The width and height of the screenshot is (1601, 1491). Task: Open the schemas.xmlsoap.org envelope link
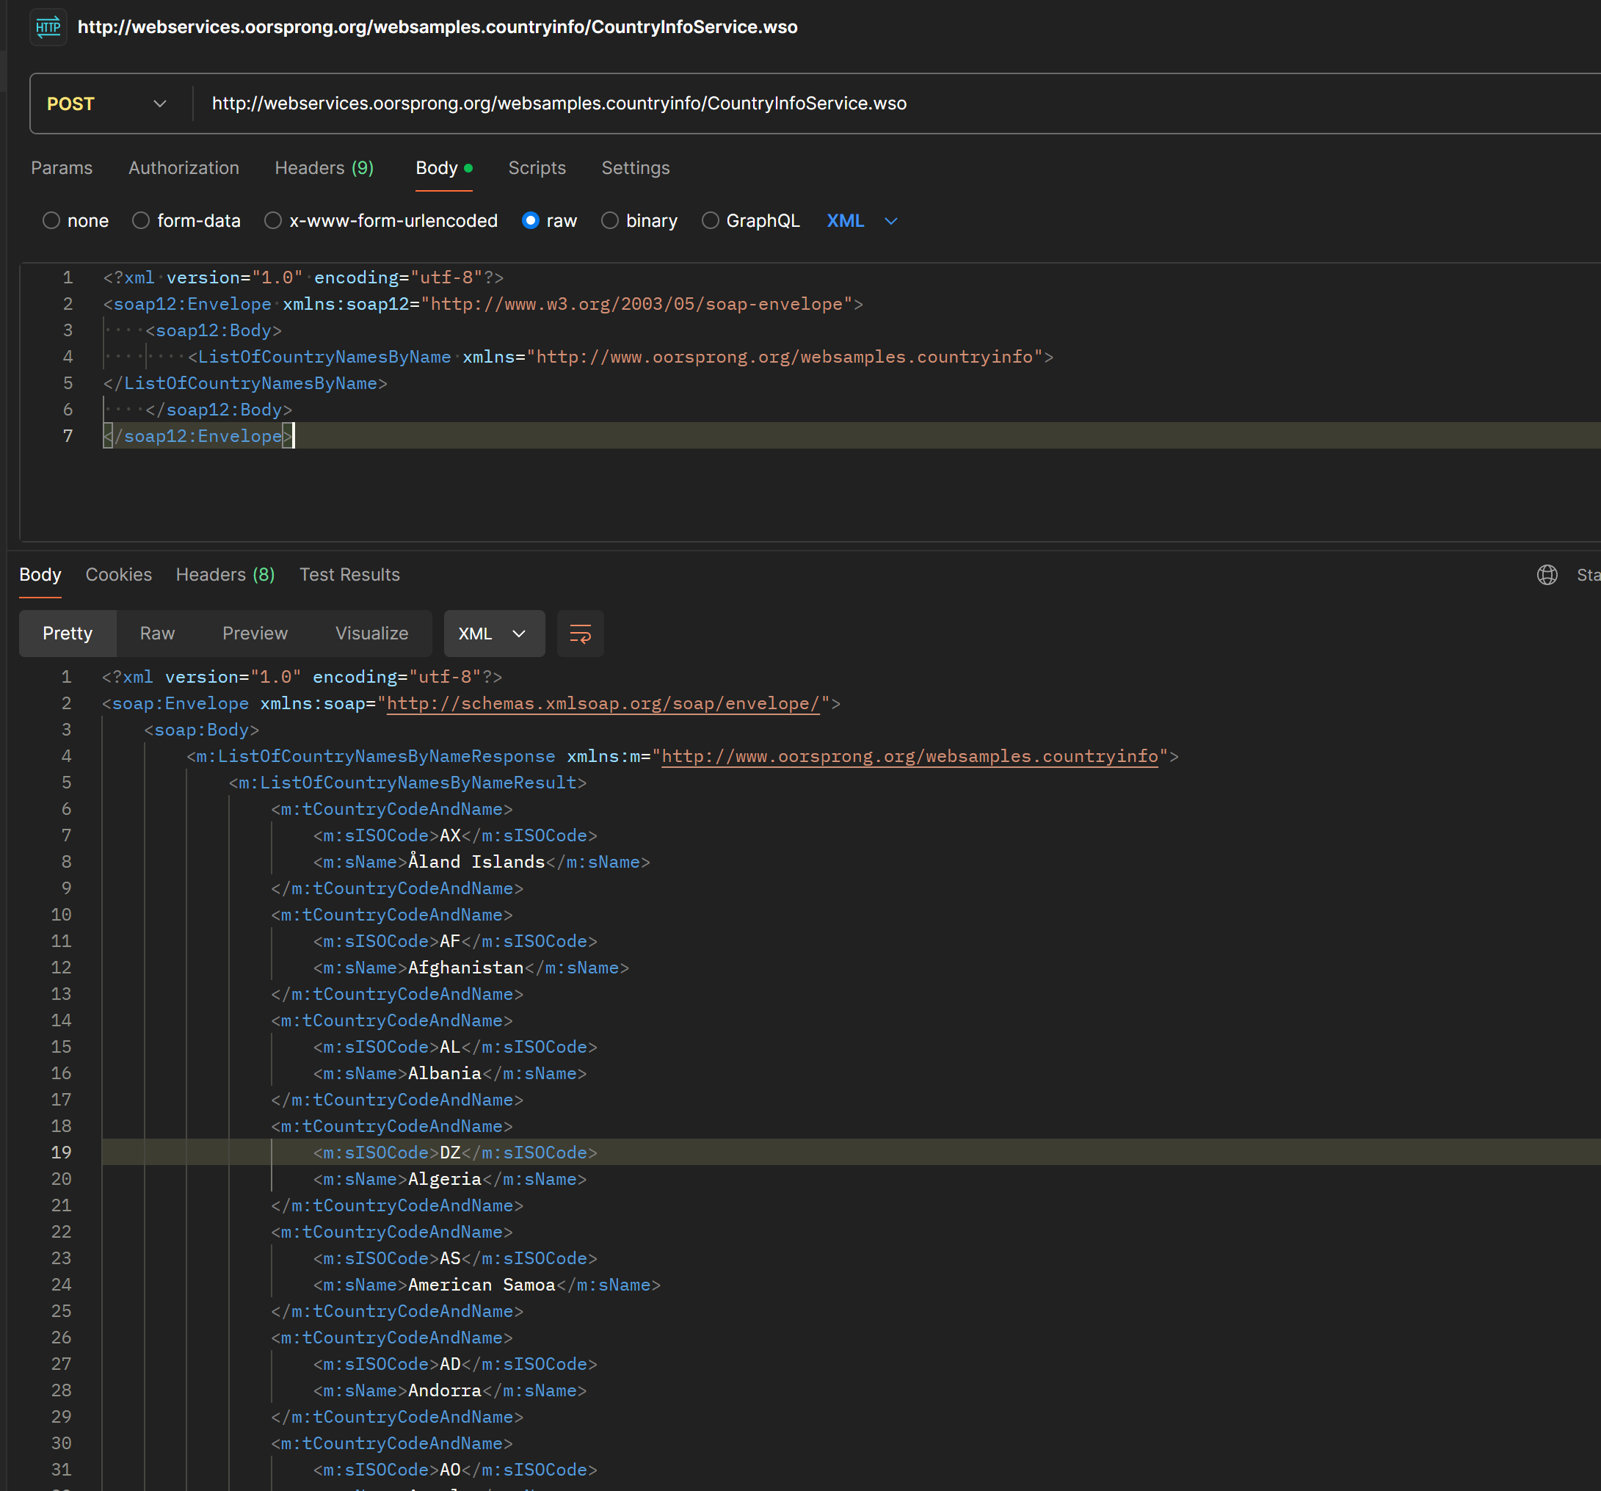pos(603,704)
